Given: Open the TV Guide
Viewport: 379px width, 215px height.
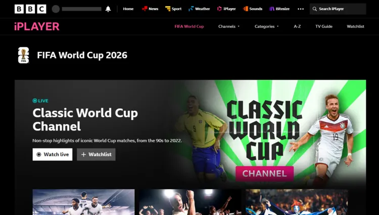Looking at the screenshot, I should [x=324, y=27].
